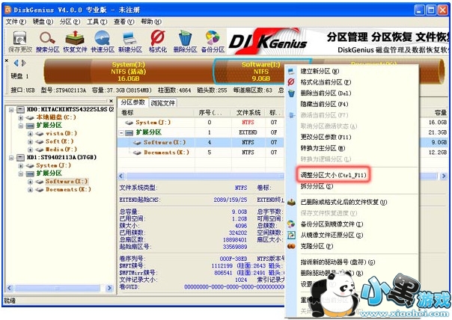Choose 调整分区大小(Ctrl_F11) from context menu
Screen dimensions: 452x320
(352, 175)
